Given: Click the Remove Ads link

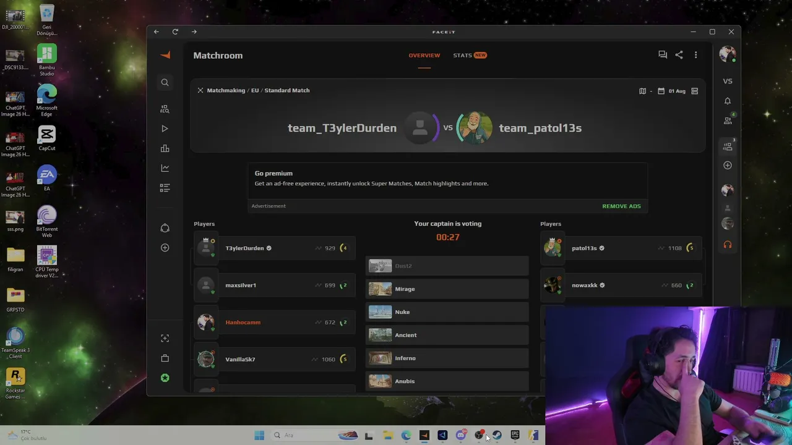Looking at the screenshot, I should point(621,206).
